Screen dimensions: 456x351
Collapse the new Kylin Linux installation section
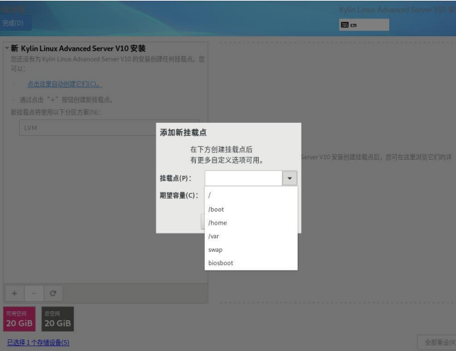(x=7, y=48)
